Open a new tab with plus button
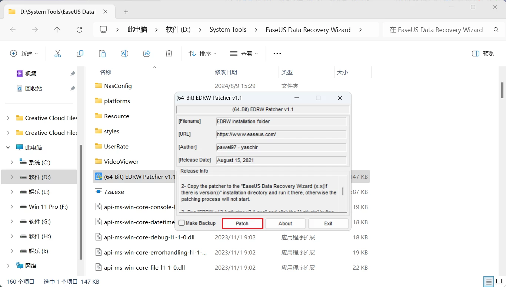 point(126,12)
